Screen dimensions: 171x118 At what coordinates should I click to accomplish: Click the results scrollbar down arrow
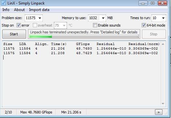pos(163,103)
